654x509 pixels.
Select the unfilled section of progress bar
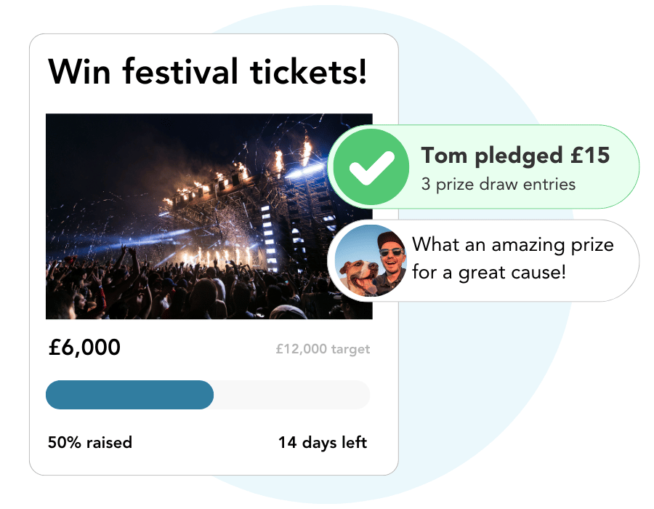pyautogui.click(x=291, y=394)
